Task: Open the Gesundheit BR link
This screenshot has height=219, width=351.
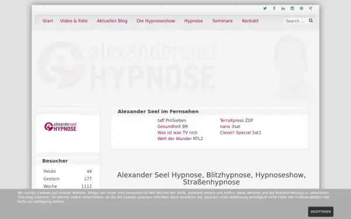Action: (x=169, y=127)
